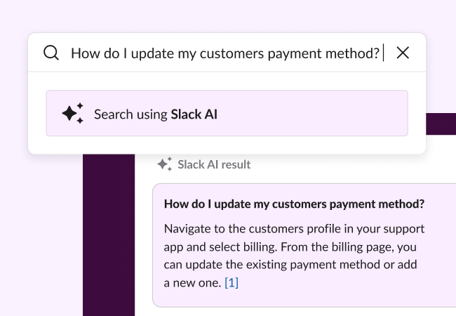The width and height of the screenshot is (456, 316).
Task: Clear the search query with X
Action: click(x=403, y=53)
